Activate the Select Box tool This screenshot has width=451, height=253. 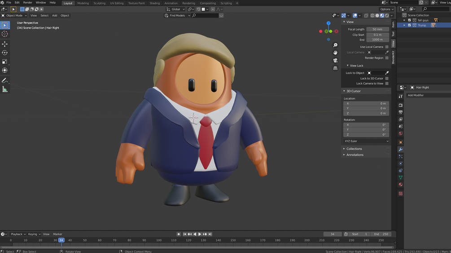[x=4, y=25]
